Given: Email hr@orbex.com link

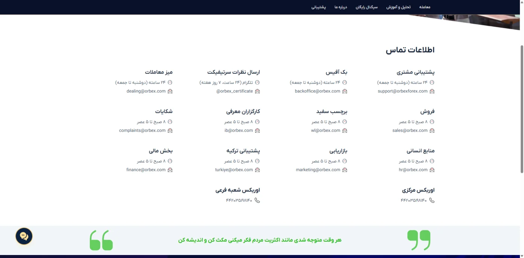Looking at the screenshot, I should 413,170.
